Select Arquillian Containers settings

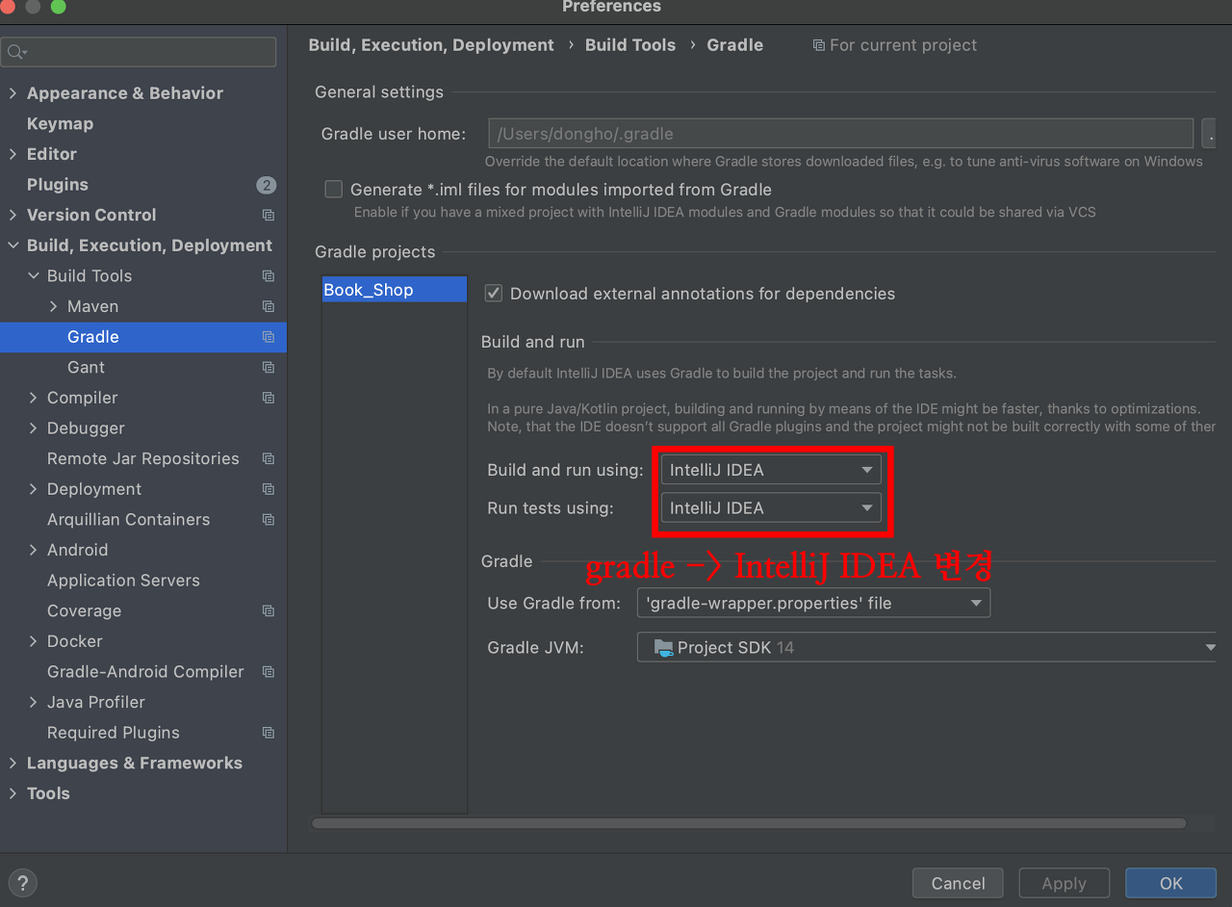tap(128, 520)
